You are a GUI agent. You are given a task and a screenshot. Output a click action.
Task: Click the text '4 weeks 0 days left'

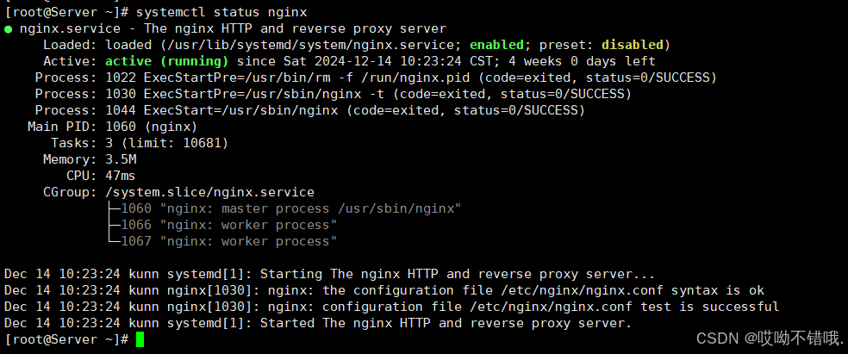[x=582, y=61]
